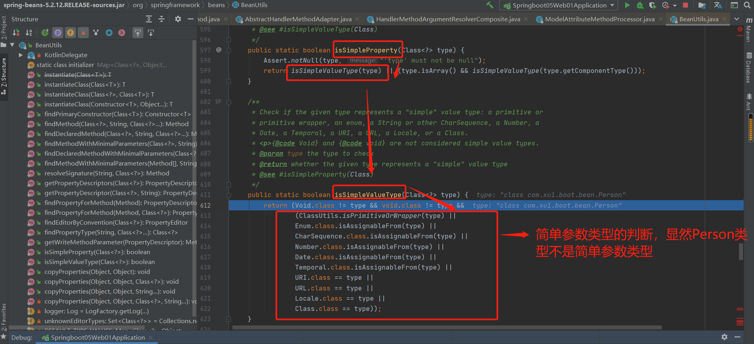Run Springboot05Web01Application with the green play icon
754x344 pixels.
[628, 5]
